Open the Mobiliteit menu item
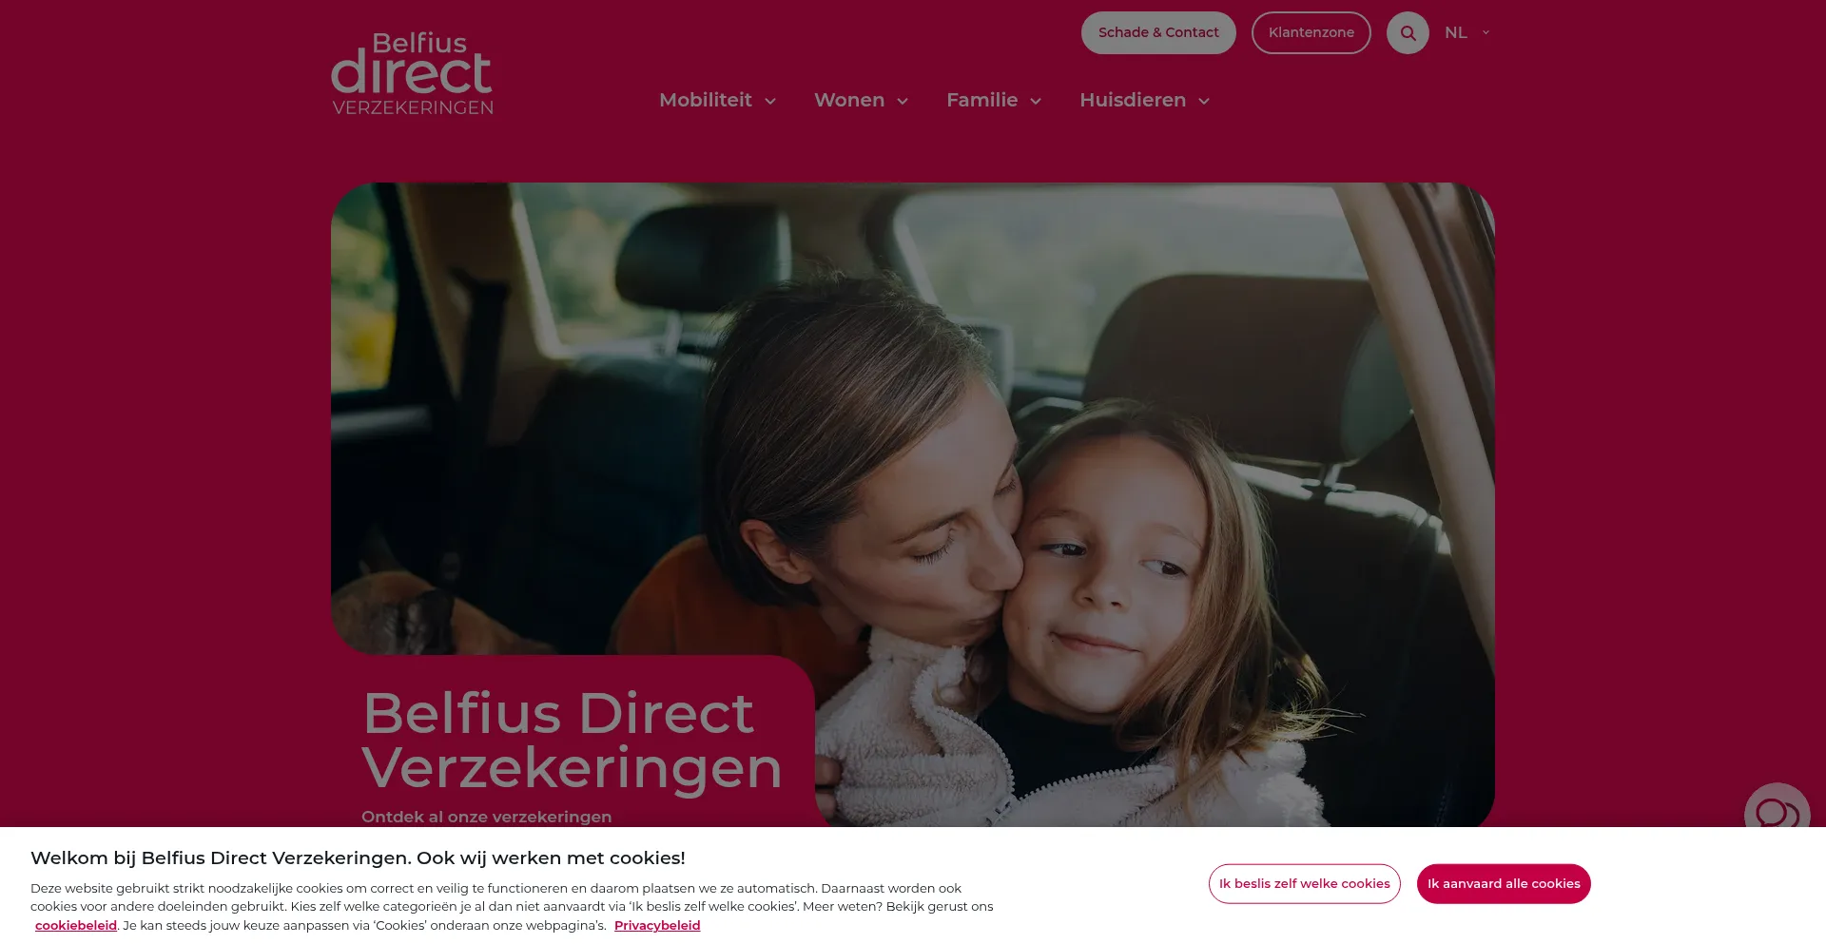Viewport: 1826px width, 944px height. tap(706, 100)
